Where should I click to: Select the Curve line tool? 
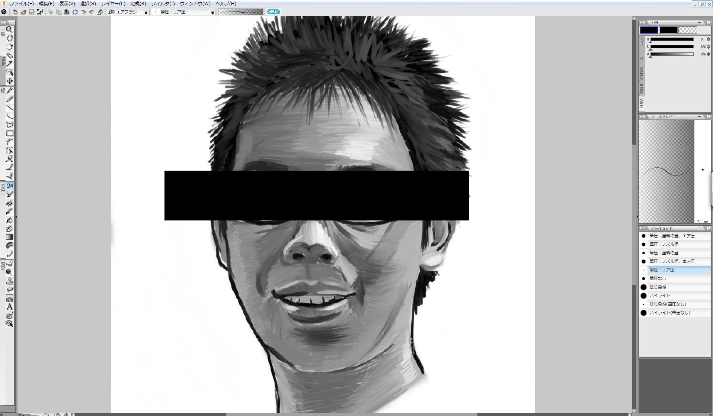(9, 116)
